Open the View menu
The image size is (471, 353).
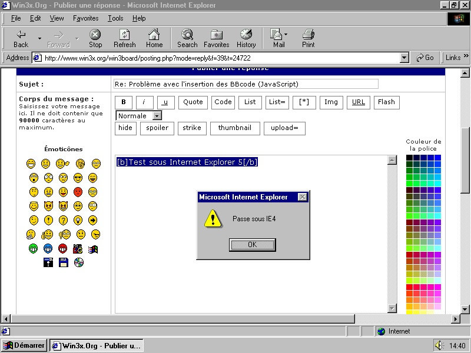57,18
